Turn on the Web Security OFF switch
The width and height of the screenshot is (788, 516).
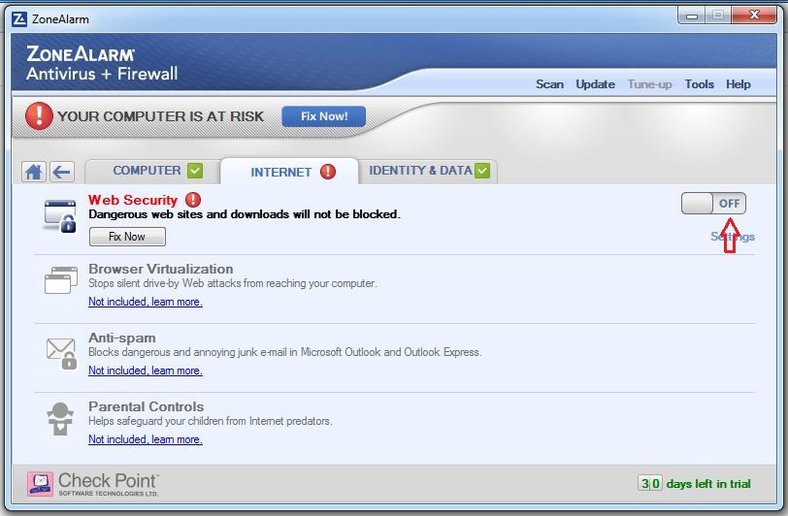coord(713,204)
